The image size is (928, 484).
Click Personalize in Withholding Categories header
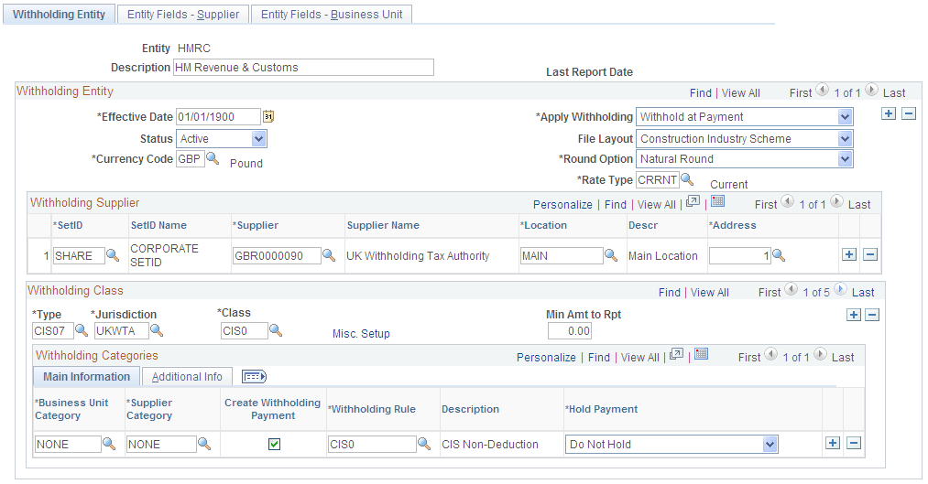(x=546, y=357)
